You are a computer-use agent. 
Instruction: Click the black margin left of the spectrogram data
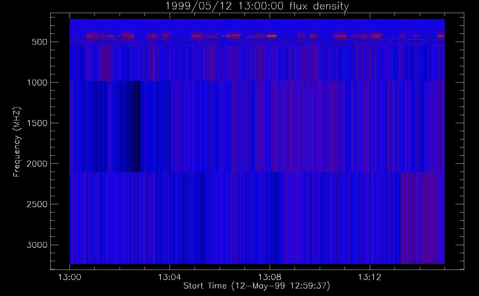coord(60,141)
